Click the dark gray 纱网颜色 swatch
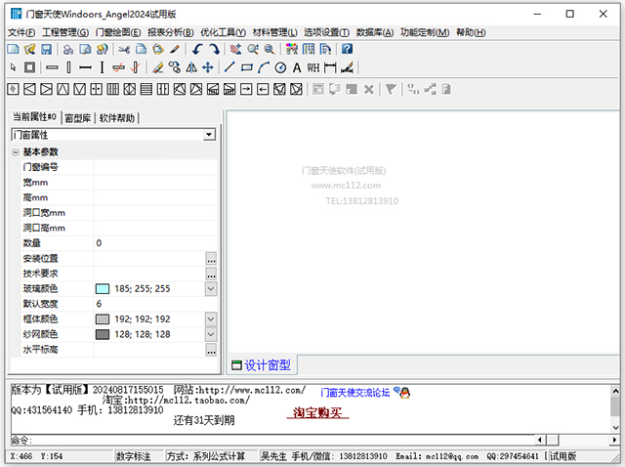 103,334
